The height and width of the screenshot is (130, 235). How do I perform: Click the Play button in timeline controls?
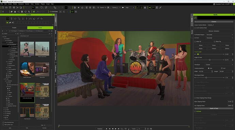pos(106,129)
